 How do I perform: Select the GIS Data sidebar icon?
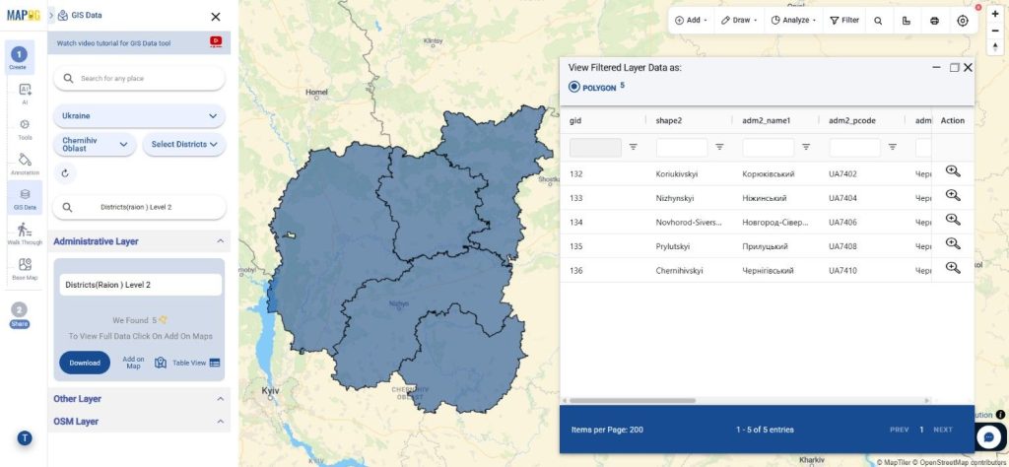tap(25, 199)
